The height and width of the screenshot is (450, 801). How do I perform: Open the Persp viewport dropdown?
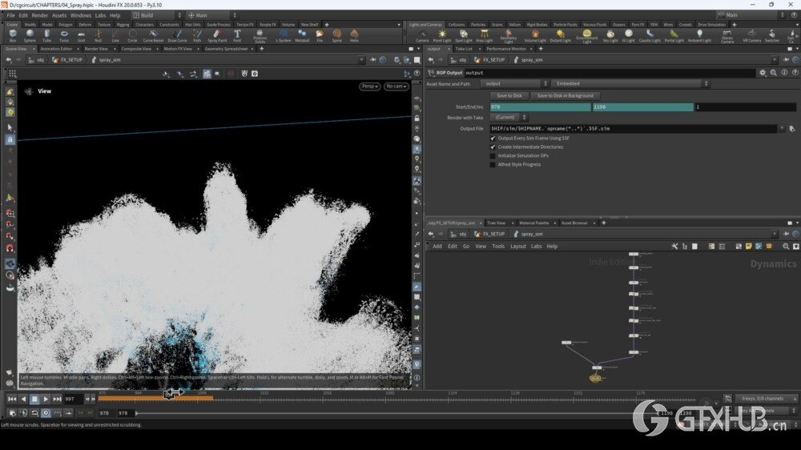pos(369,86)
